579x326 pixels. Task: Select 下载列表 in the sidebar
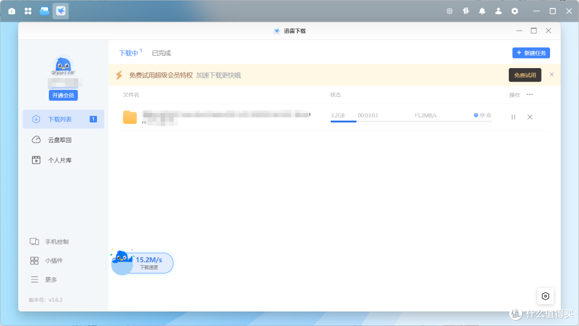[63, 119]
